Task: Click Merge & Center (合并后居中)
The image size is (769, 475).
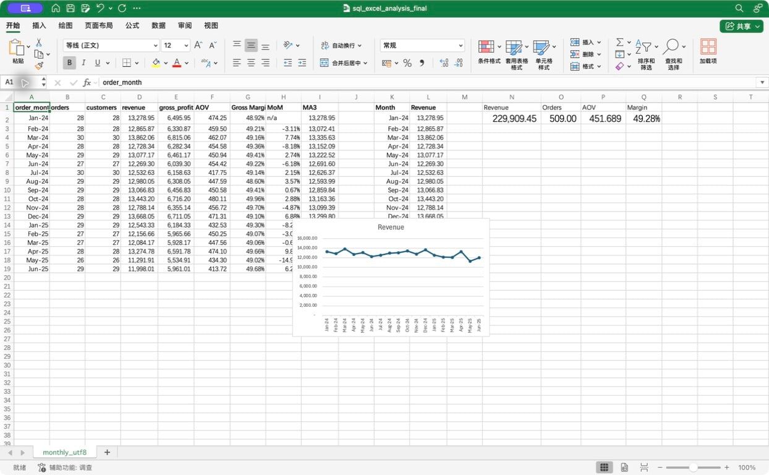Action: tap(344, 63)
